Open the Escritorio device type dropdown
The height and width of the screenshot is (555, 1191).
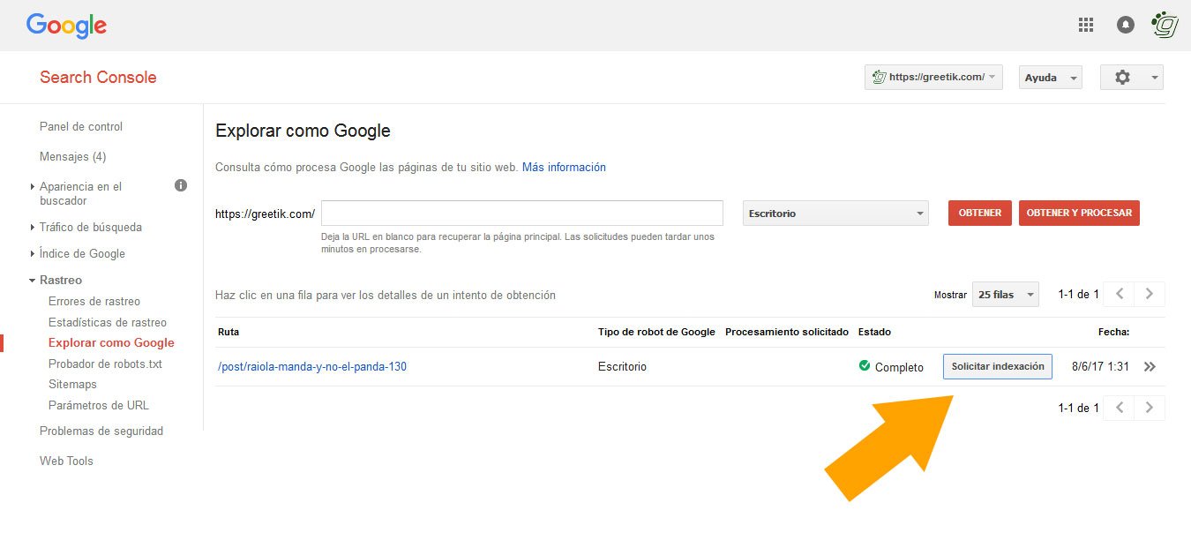835,214
